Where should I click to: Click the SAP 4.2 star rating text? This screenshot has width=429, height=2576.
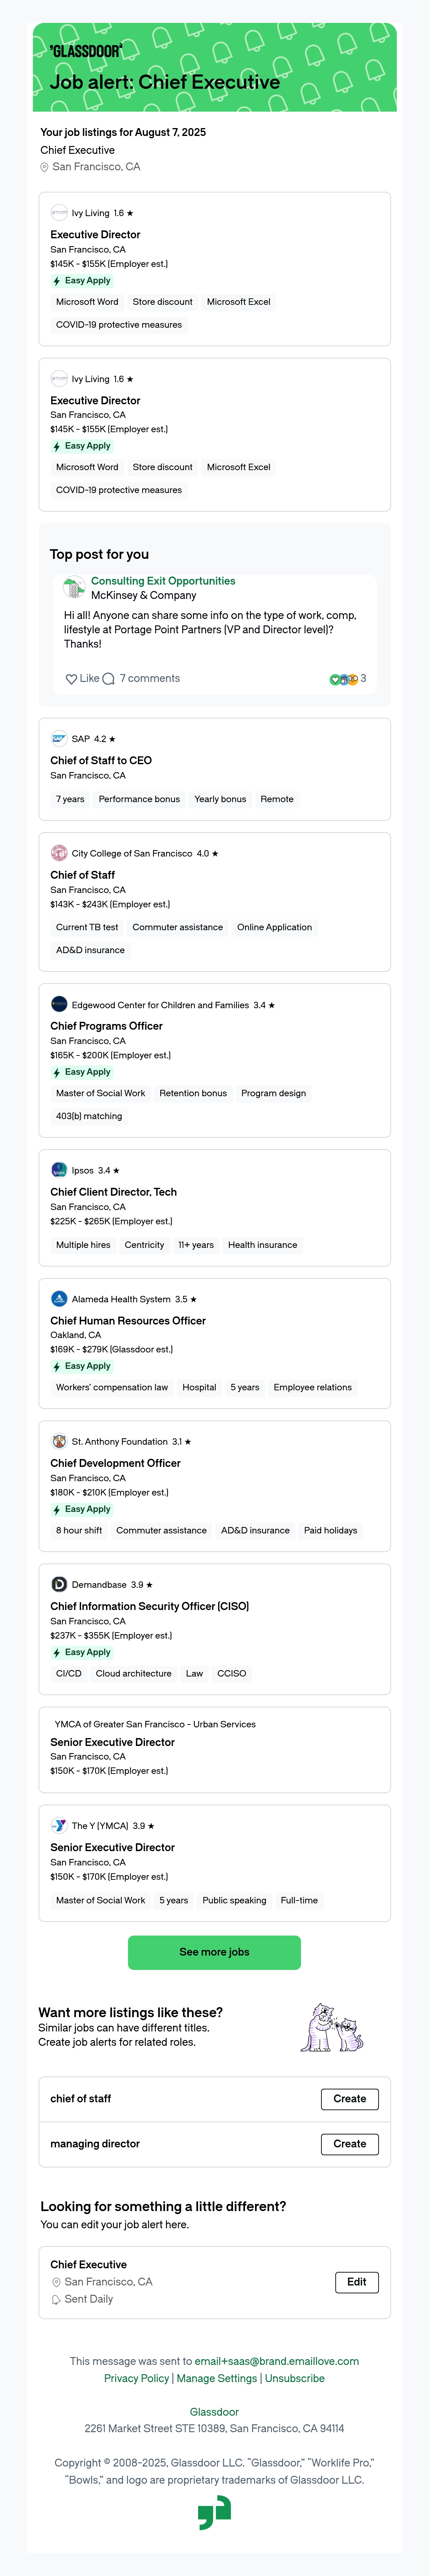coord(94,739)
